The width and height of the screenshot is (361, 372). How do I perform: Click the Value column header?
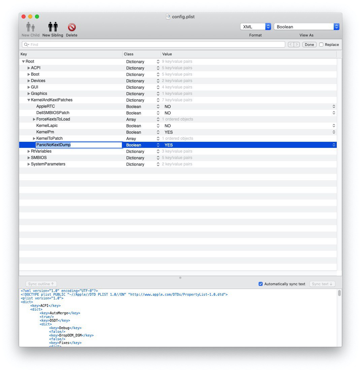pos(249,54)
